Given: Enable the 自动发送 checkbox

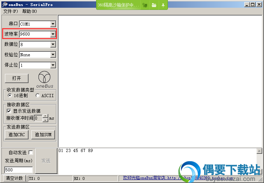Looking at the screenshot, I should pos(31,152).
